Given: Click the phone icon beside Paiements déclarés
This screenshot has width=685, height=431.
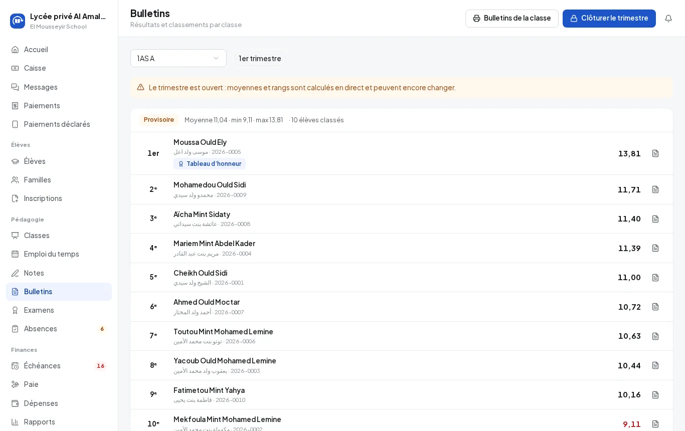Looking at the screenshot, I should [x=15, y=124].
